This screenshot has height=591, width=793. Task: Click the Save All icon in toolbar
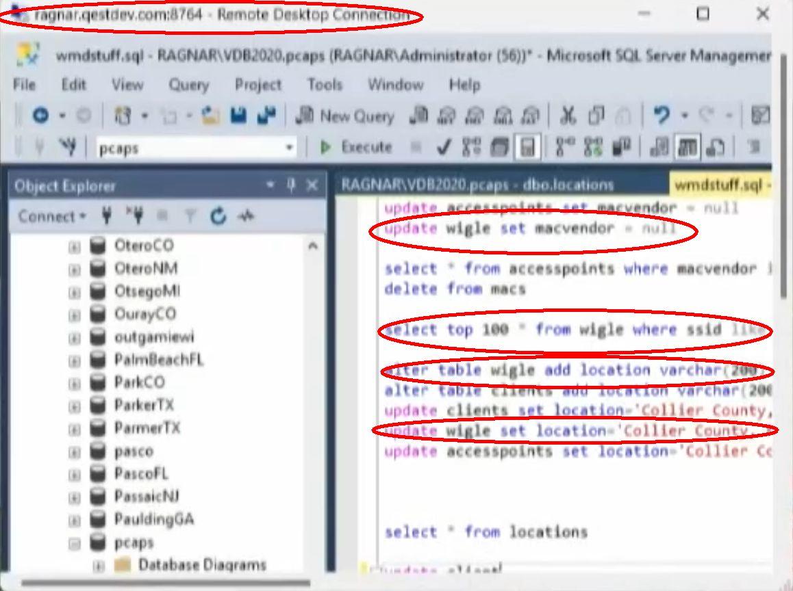tap(266, 116)
